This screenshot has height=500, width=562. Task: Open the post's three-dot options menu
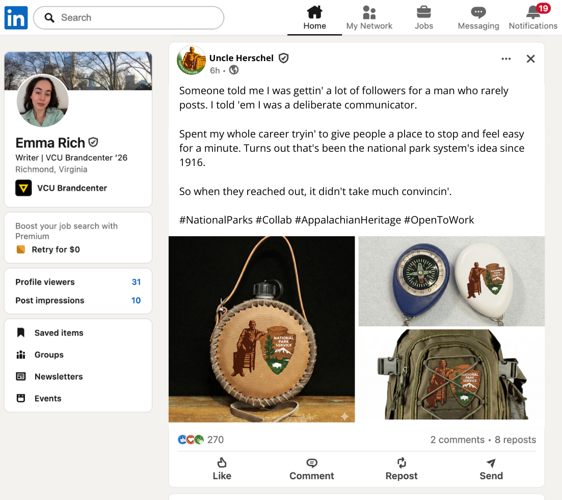point(506,59)
